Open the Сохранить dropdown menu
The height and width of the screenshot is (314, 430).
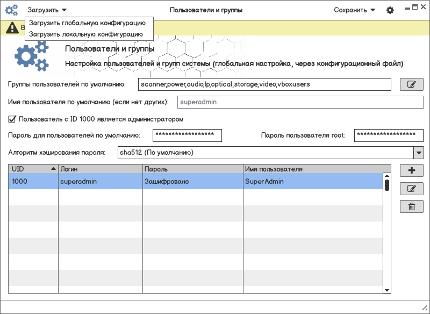click(x=354, y=10)
